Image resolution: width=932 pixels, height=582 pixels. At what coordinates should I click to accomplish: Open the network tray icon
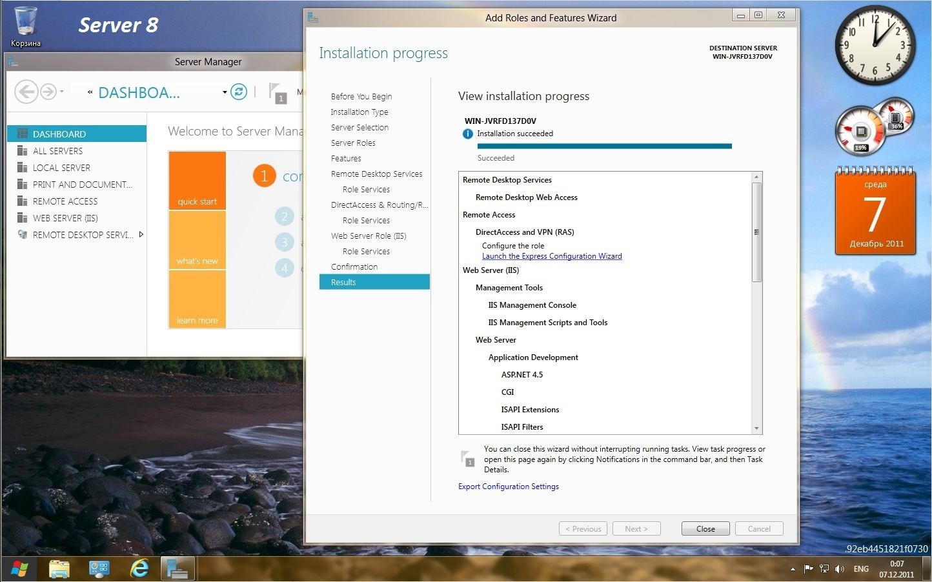pos(824,568)
